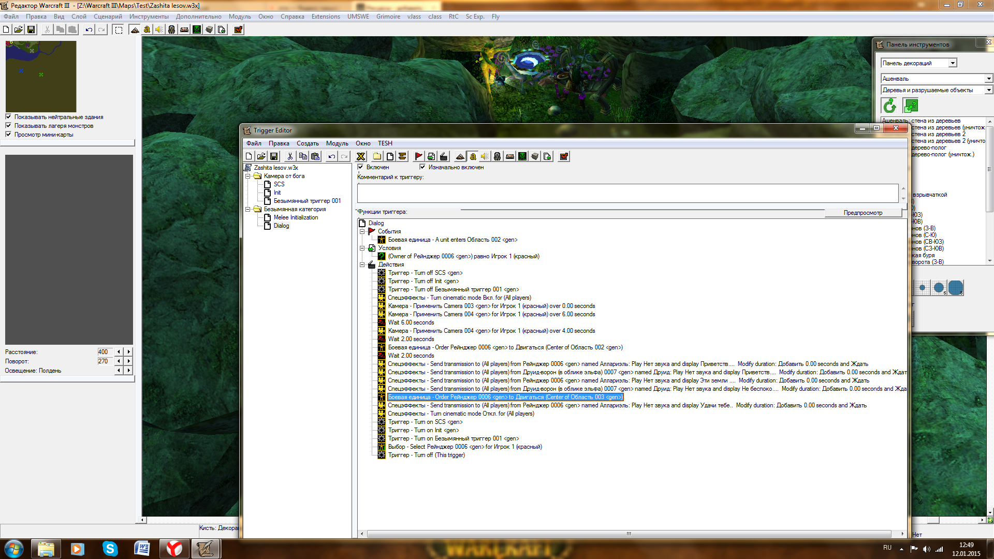Collapse 'Безымянная категория' tree node
The width and height of the screenshot is (994, 559).
coord(248,209)
